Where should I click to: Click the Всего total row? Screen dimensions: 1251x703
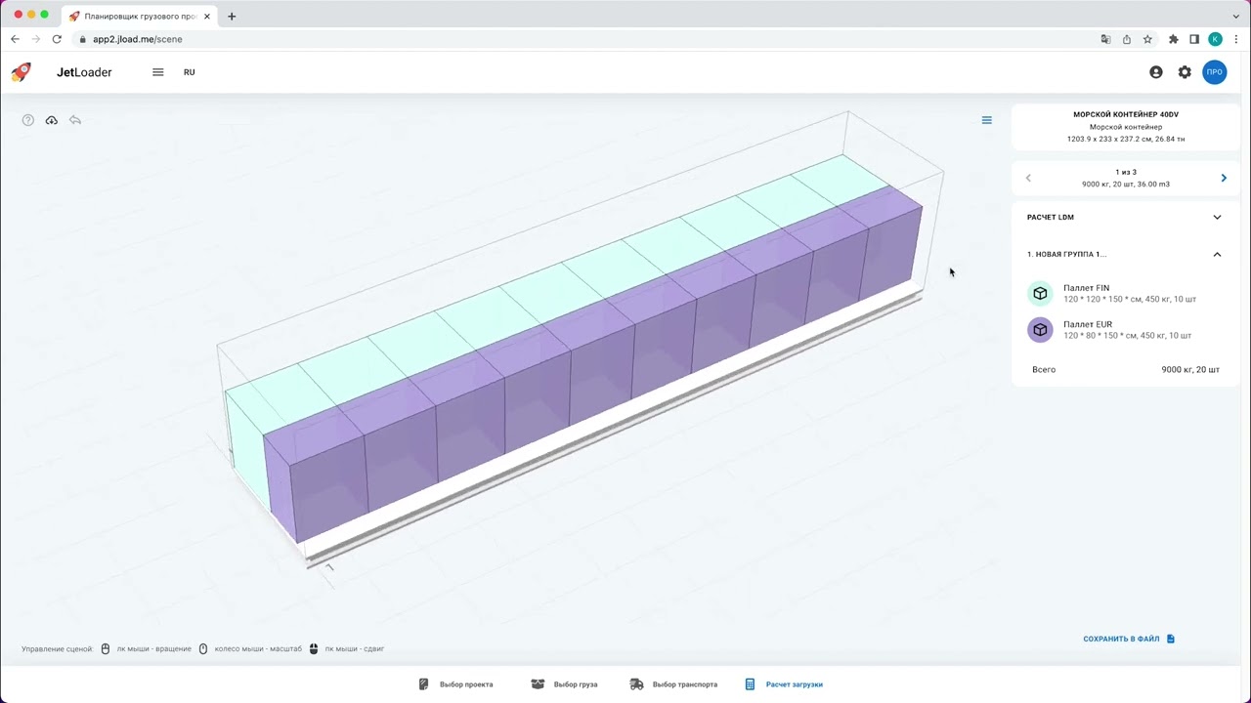click(1126, 369)
